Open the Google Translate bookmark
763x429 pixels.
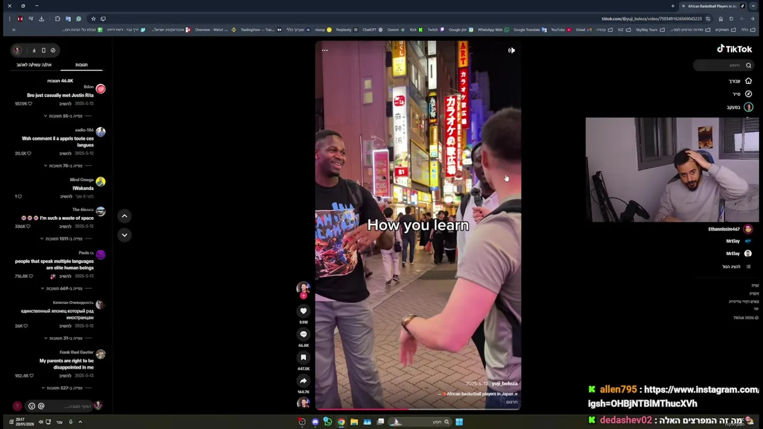pyautogui.click(x=529, y=30)
